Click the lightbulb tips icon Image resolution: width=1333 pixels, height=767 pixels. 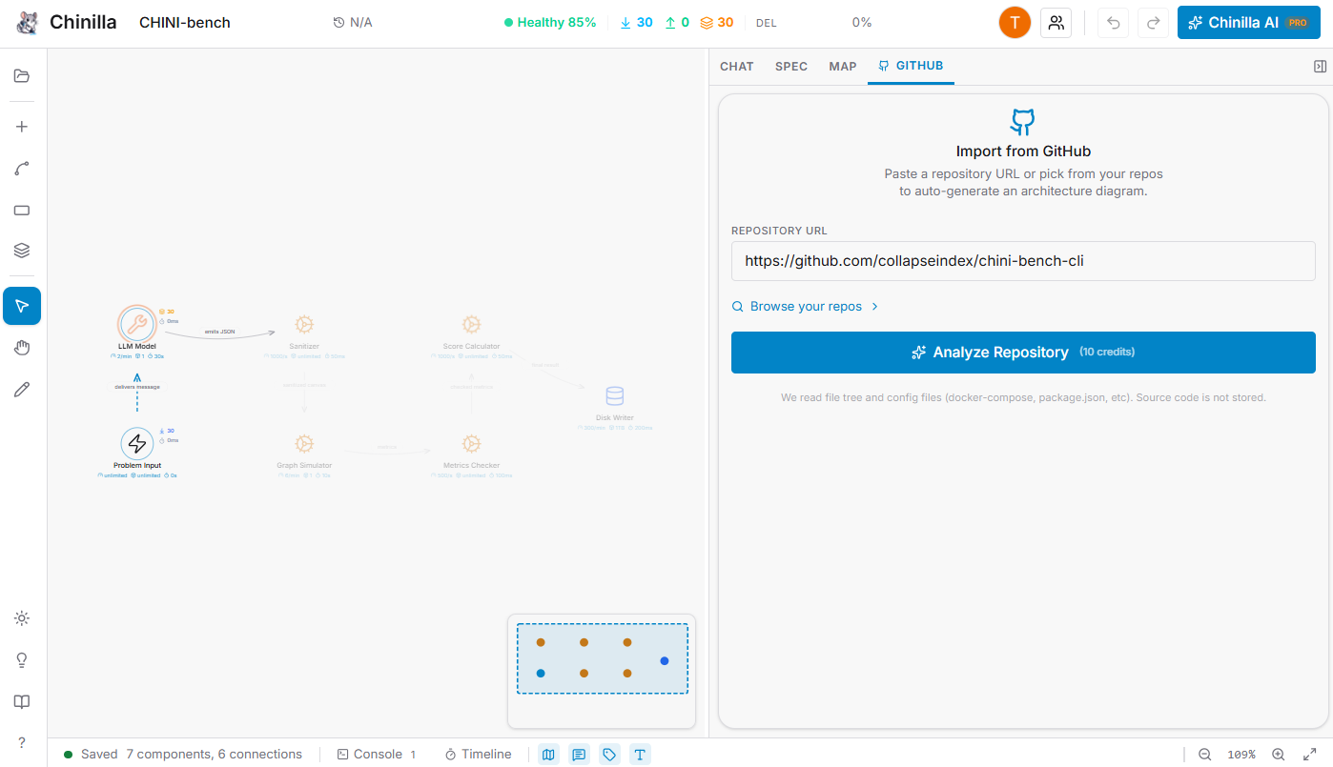pyautogui.click(x=22, y=660)
